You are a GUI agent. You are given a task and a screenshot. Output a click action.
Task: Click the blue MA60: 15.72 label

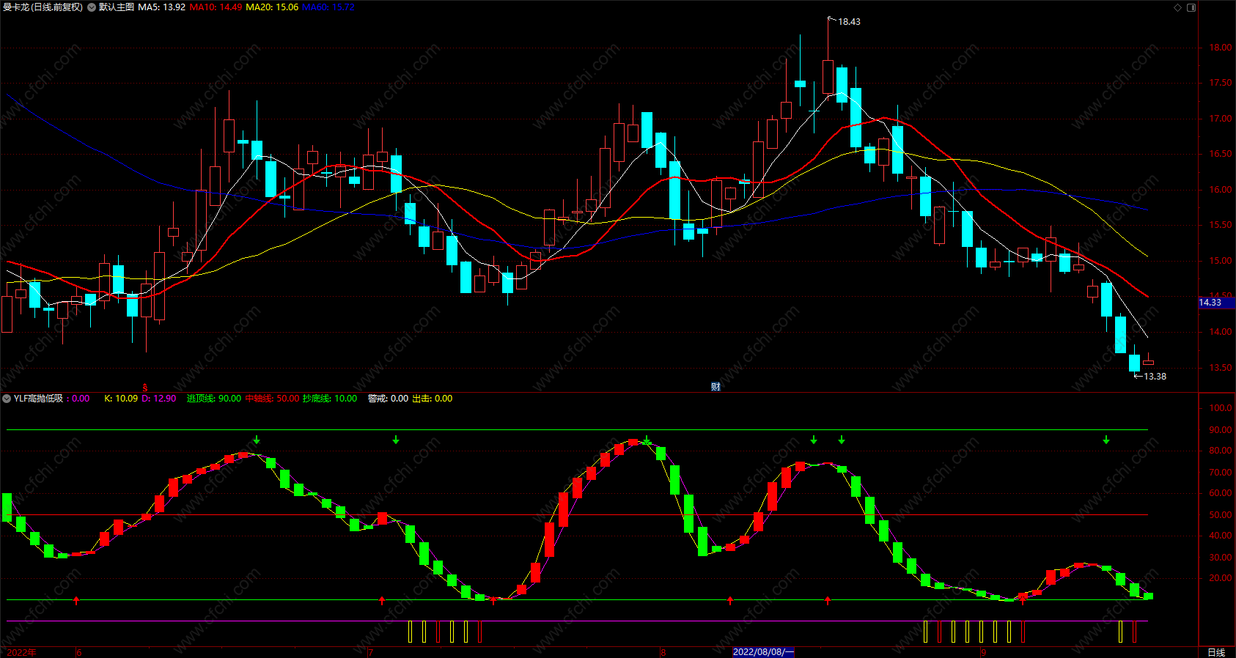click(328, 7)
